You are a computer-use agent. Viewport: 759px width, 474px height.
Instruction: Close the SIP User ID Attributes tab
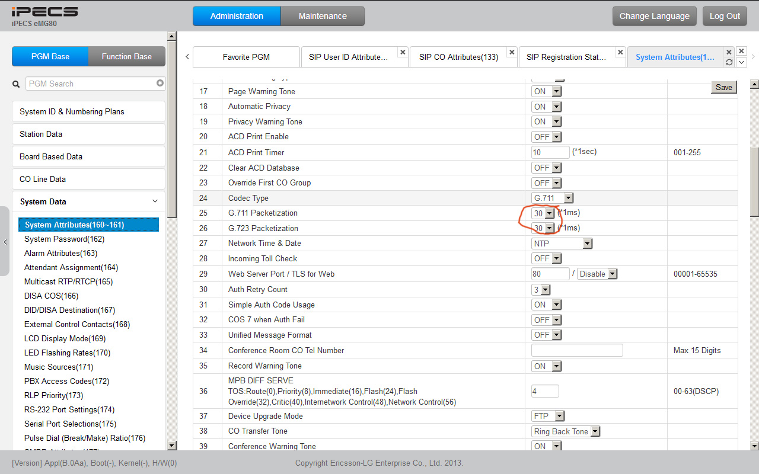(402, 52)
